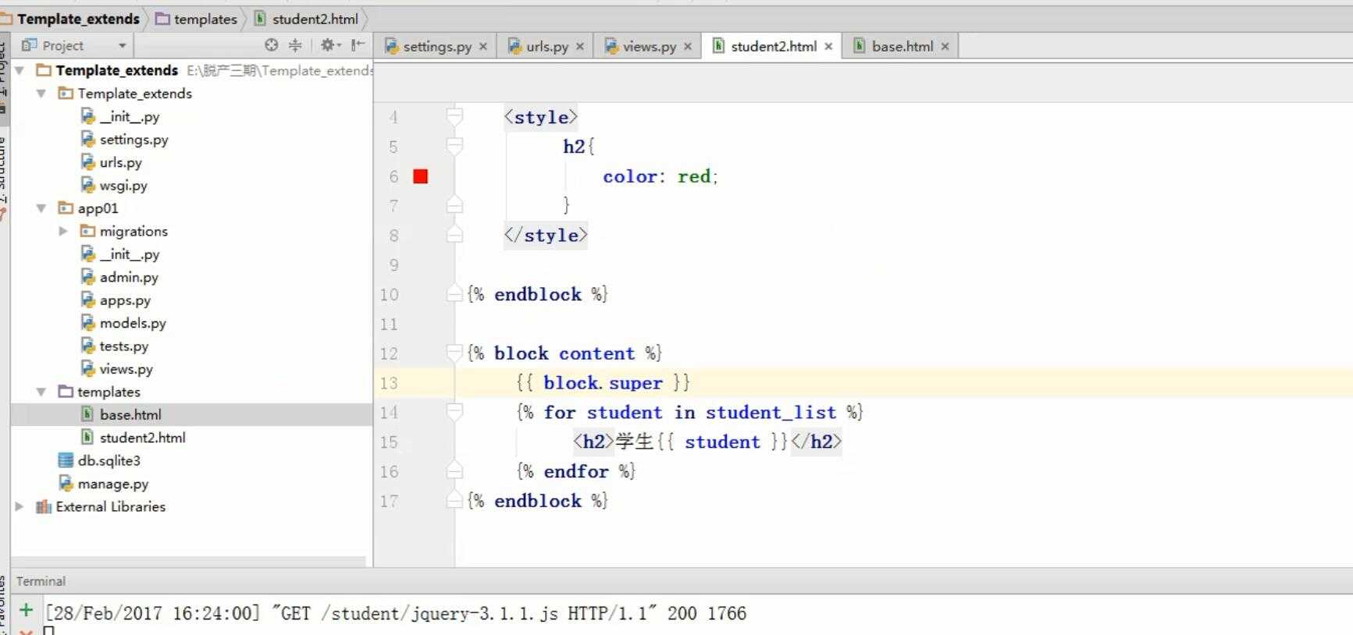Select the student2.html tab
Viewport: 1353px width, 635px height.
click(773, 46)
